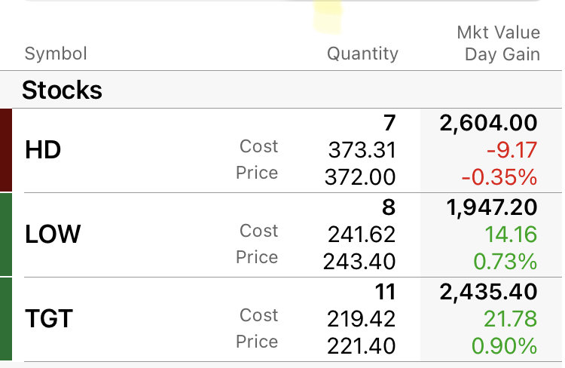This screenshot has height=368, width=565.
Task: Open LOW market value 1,947.20
Action: [x=492, y=207]
